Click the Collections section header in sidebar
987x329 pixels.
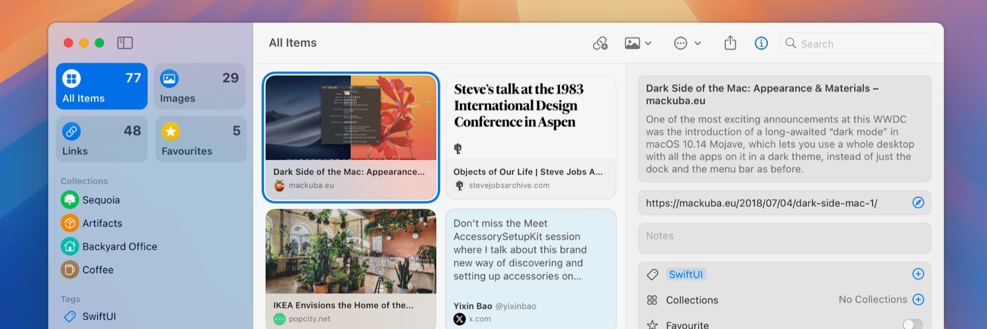pyautogui.click(x=84, y=181)
